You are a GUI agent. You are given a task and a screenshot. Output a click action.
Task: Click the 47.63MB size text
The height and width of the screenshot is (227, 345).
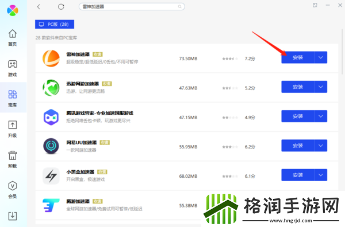(188, 88)
